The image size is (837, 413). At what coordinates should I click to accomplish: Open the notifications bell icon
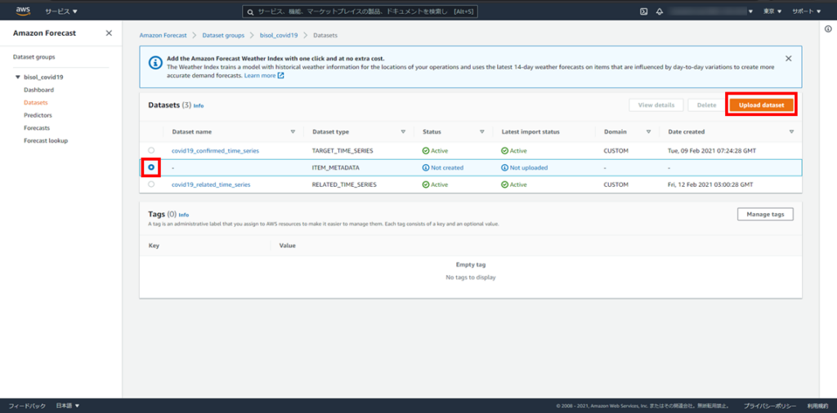click(x=660, y=11)
